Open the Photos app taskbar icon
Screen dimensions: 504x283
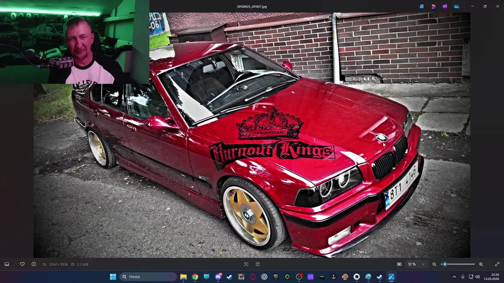(391, 277)
